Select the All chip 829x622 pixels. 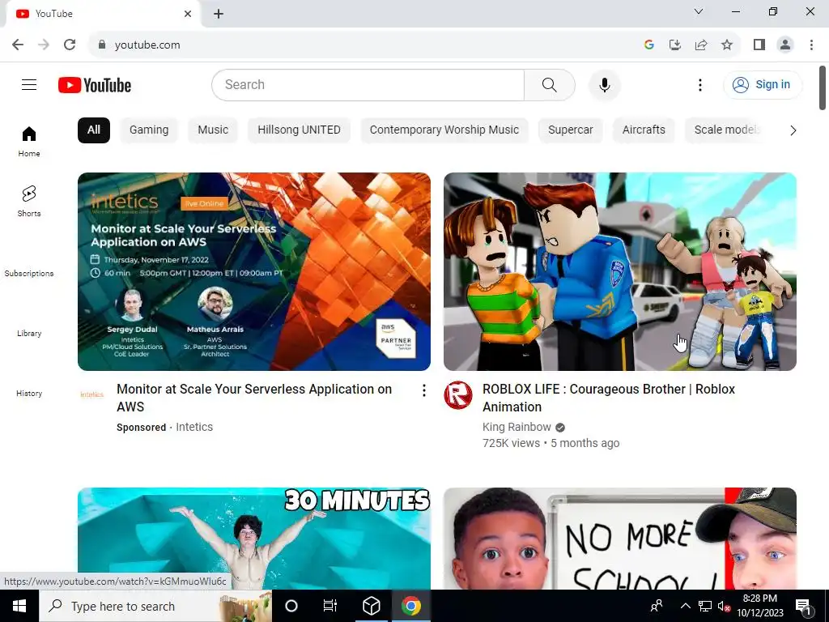94,130
